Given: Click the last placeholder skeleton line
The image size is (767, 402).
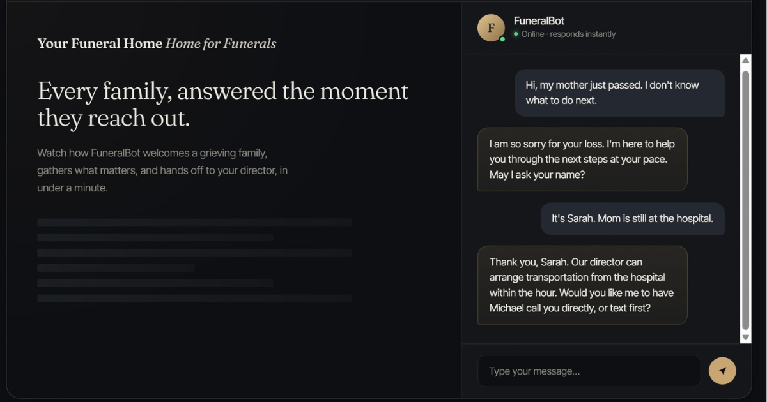Looking at the screenshot, I should pyautogui.click(x=194, y=298).
